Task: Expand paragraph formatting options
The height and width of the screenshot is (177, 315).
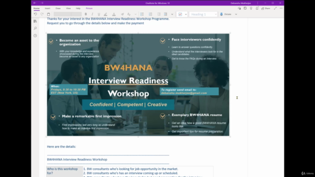Action: [x=172, y=14]
